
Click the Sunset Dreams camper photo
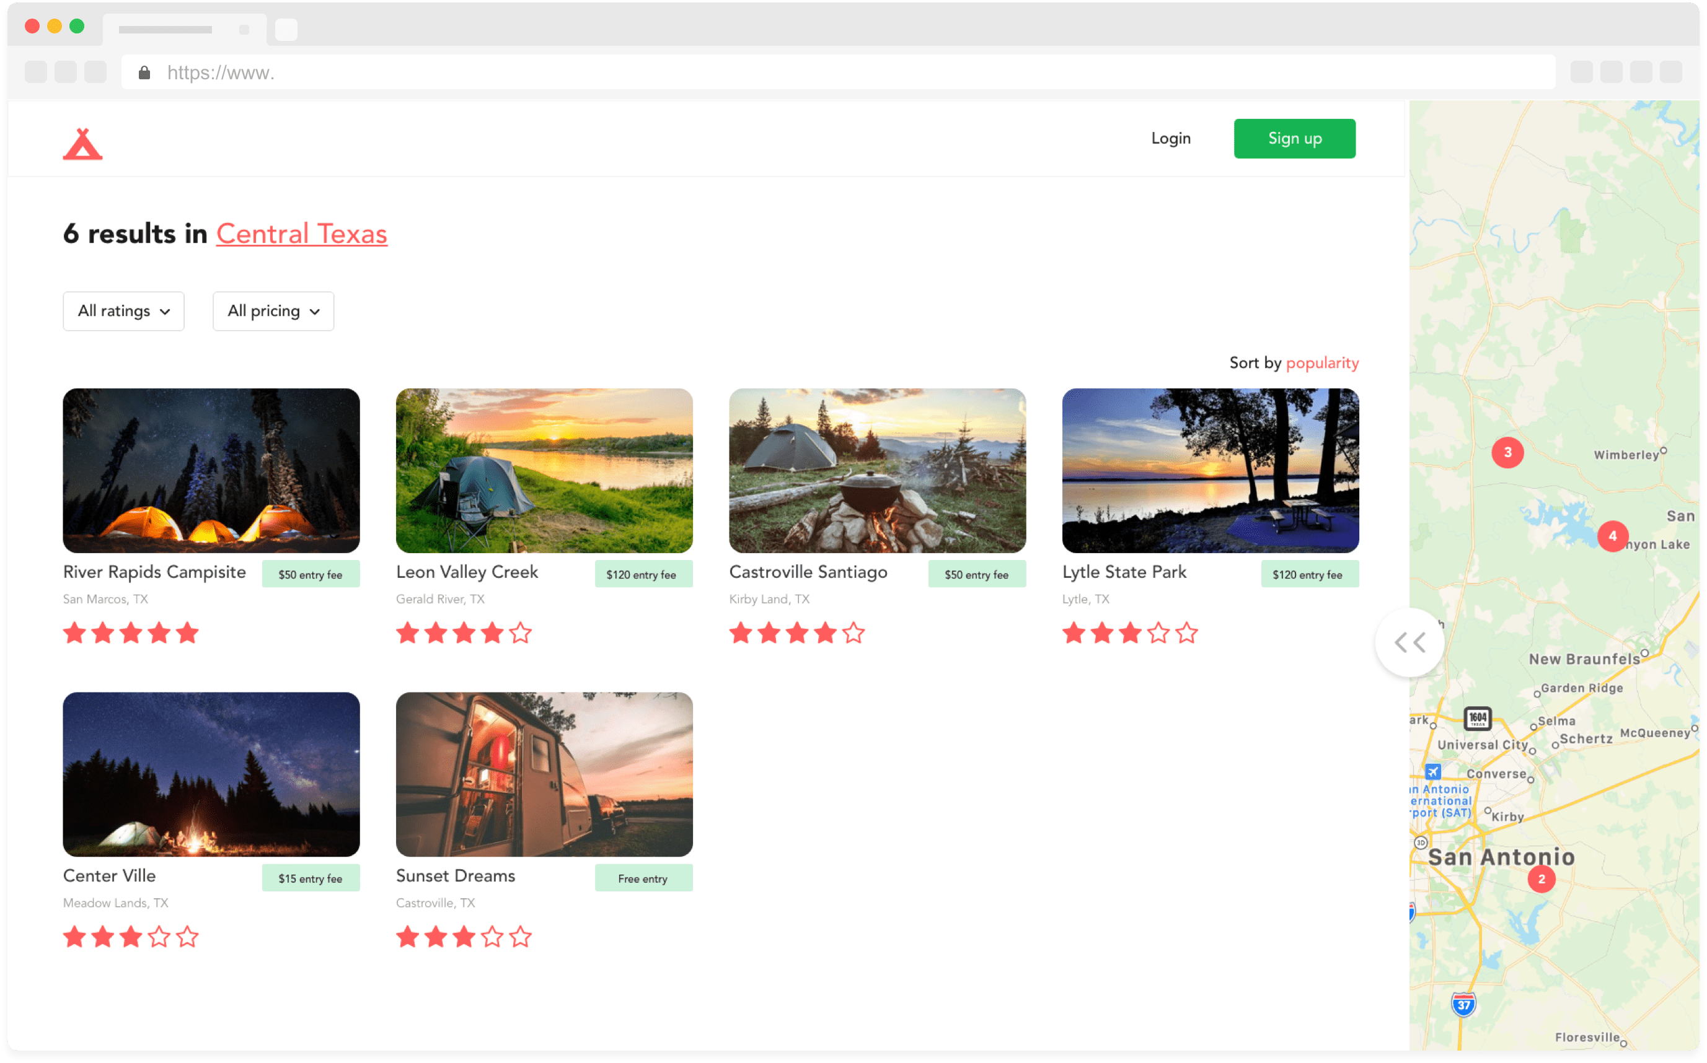544,774
